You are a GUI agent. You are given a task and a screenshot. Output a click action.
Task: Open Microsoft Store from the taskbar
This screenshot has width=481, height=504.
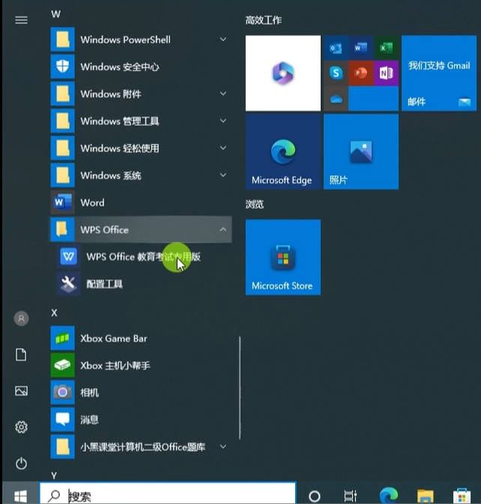click(462, 496)
